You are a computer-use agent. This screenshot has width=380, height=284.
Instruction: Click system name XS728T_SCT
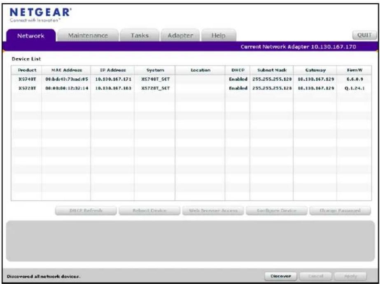pos(155,88)
